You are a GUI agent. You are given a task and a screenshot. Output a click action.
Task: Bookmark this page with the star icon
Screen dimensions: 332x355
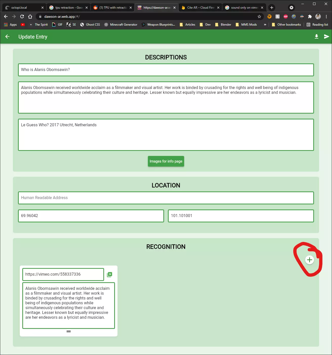click(259, 16)
